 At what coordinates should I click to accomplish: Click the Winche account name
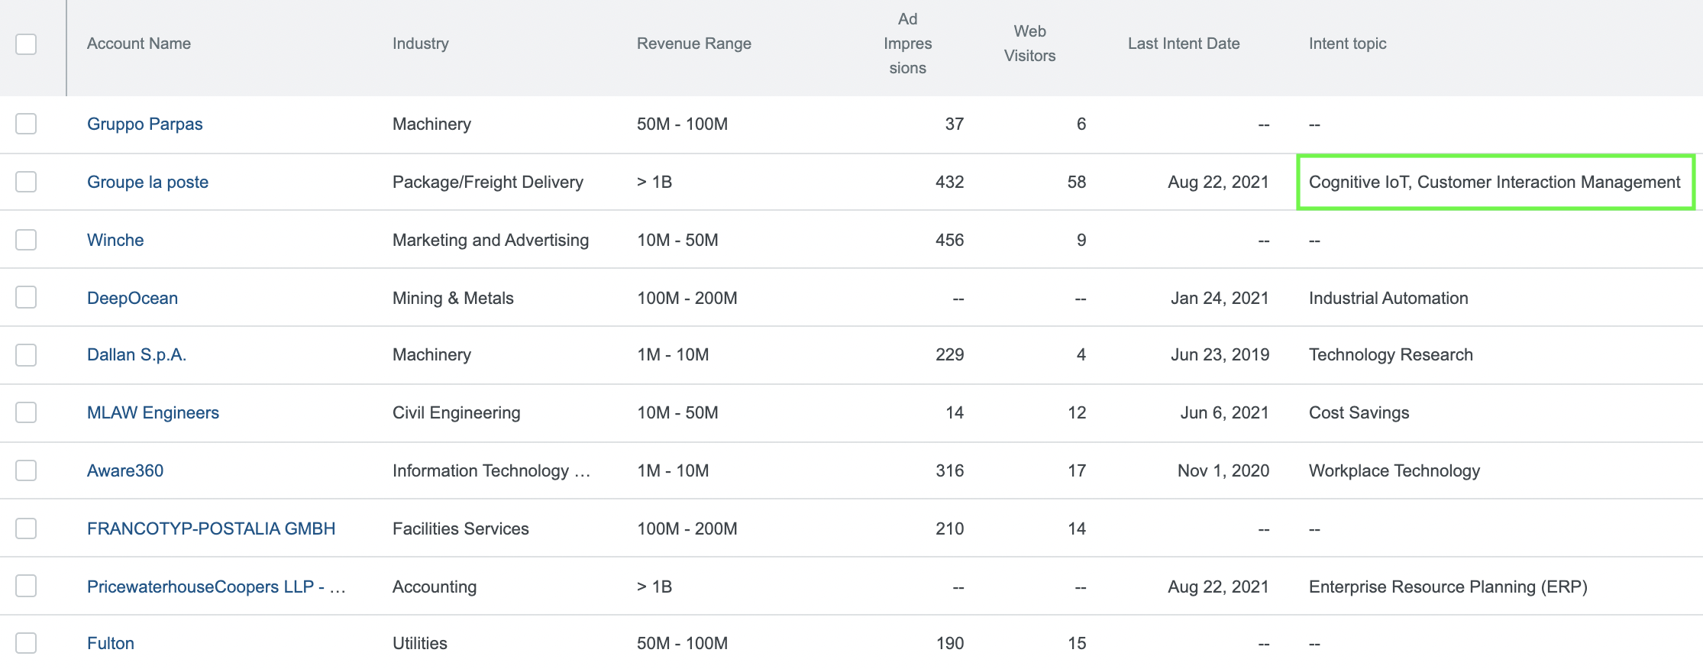115,240
